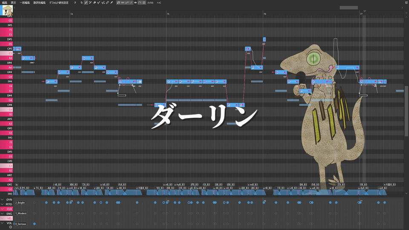Screen dimensions: 409x230
Task: Click right arrow at end of top scrollbar
Action: [x=402, y=8]
